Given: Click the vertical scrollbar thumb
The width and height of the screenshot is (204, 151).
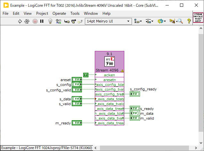Looking at the screenshot, I should coord(201,83).
